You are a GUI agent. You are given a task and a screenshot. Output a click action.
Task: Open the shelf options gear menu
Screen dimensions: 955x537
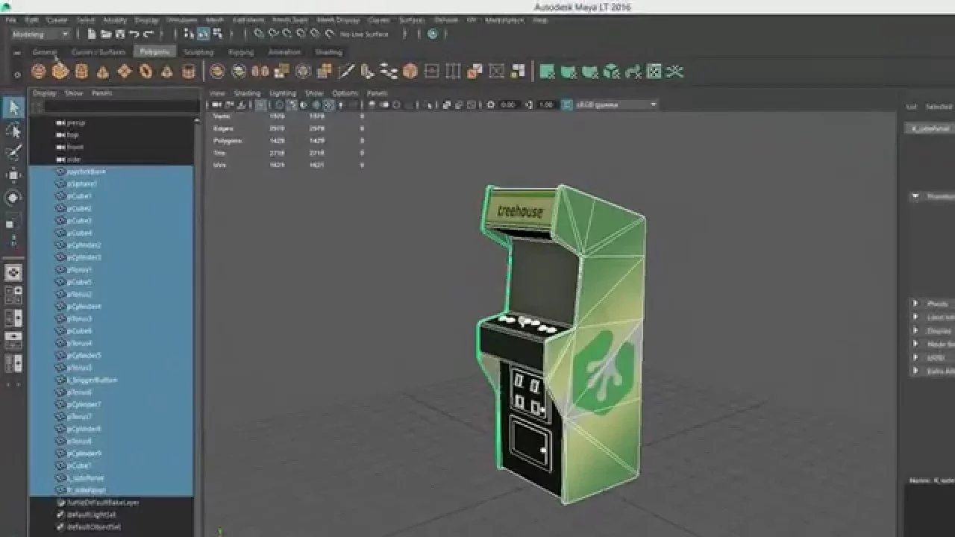[x=17, y=74]
